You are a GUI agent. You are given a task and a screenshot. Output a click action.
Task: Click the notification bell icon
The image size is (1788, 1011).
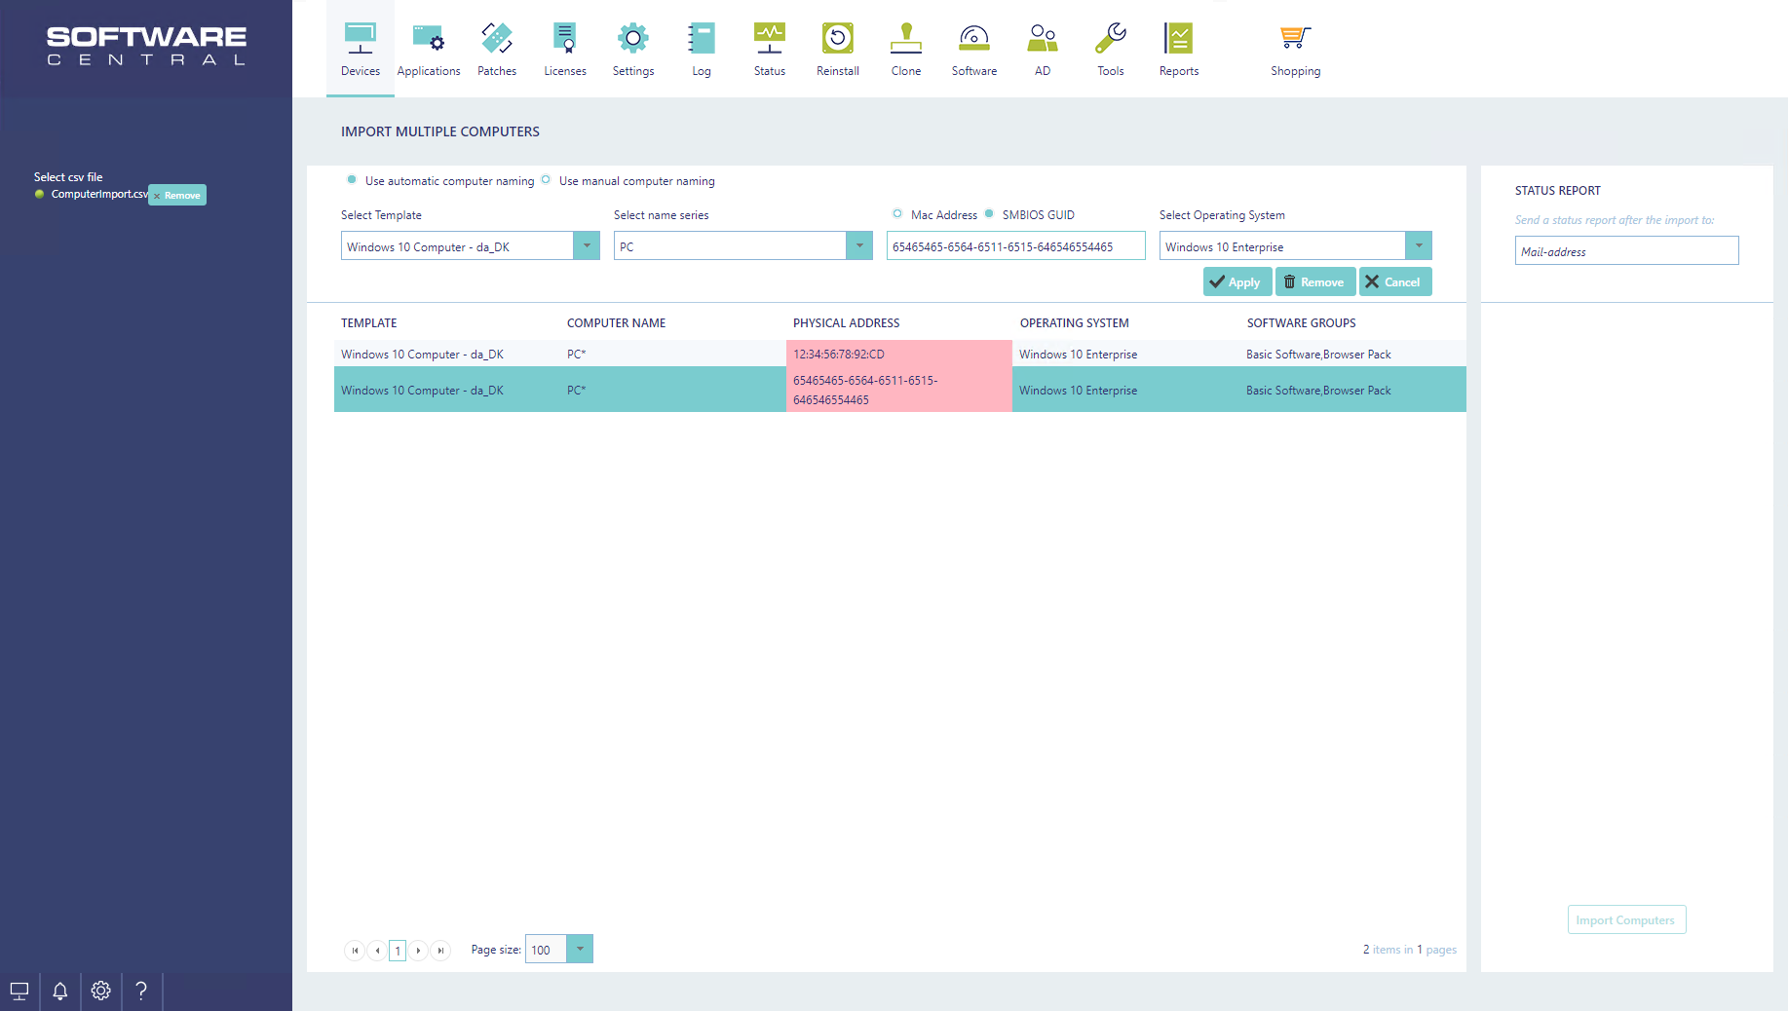60,991
